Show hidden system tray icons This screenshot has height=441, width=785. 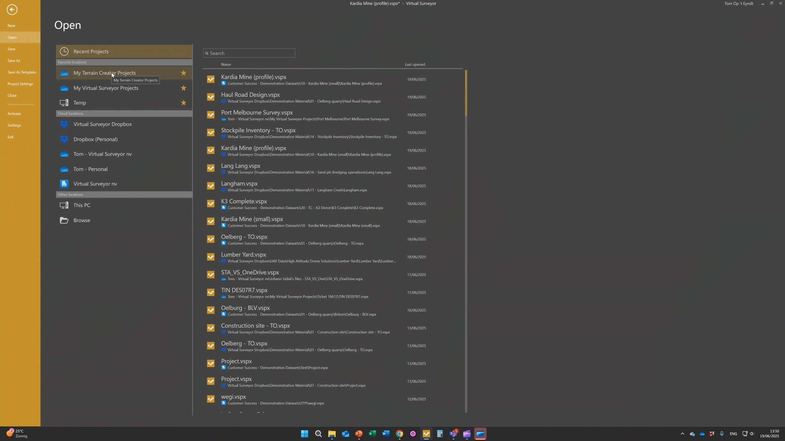pos(682,434)
